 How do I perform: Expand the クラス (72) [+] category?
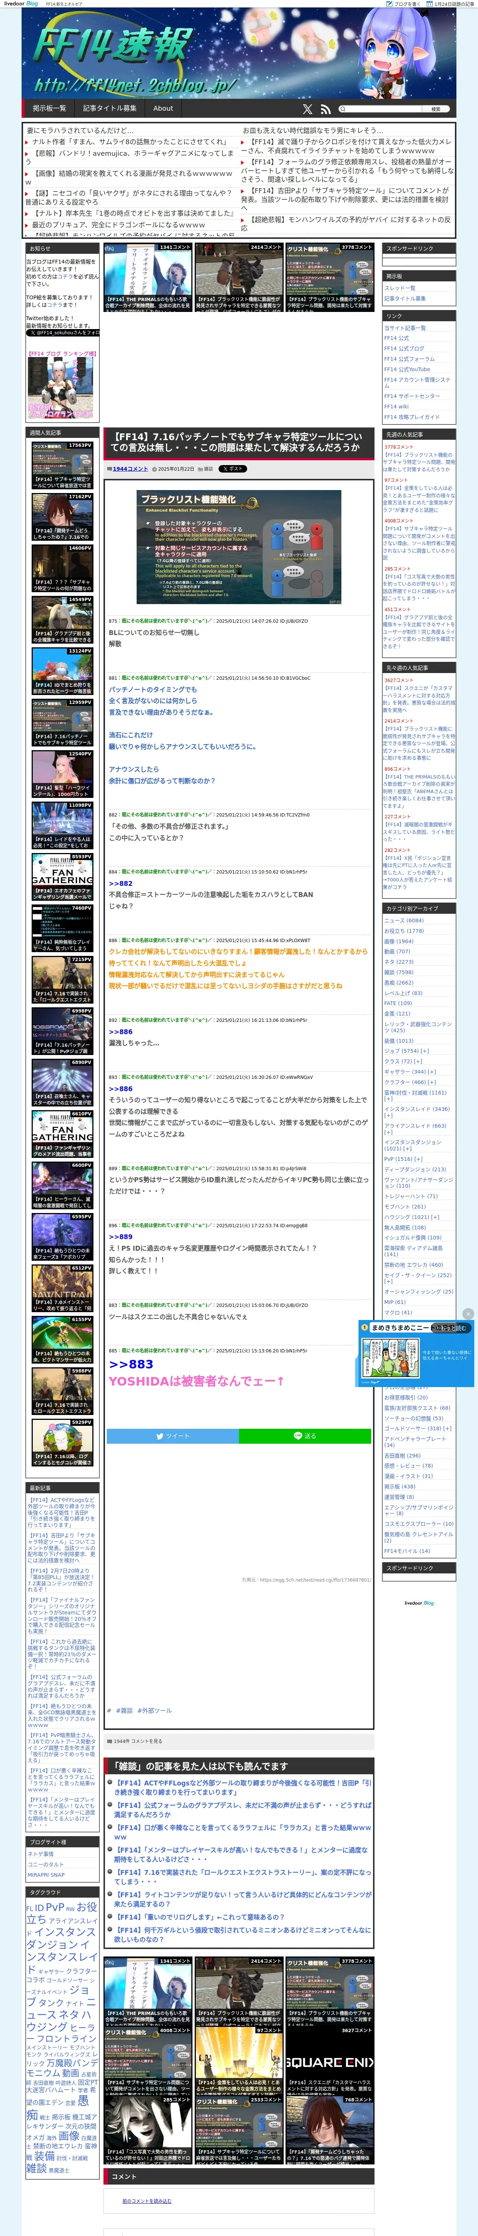point(404,1062)
